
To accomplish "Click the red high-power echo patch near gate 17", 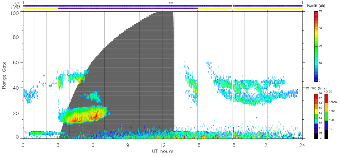I will coord(96,116).
